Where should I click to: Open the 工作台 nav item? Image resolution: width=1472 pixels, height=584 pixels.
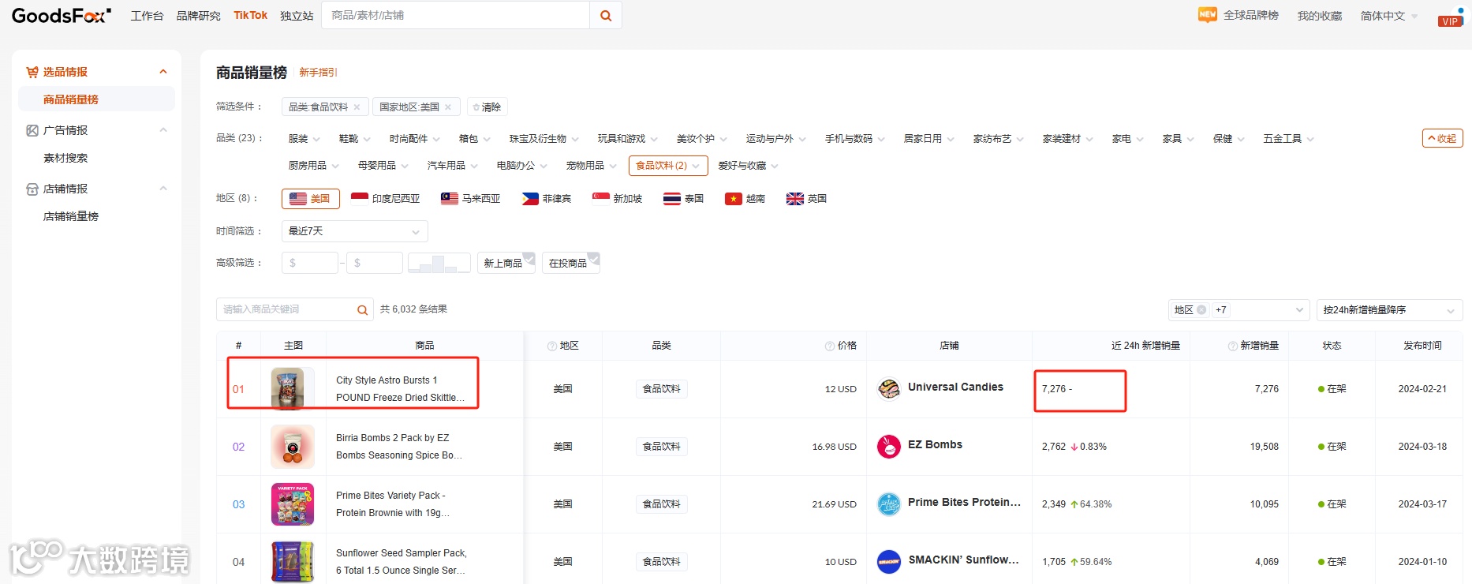tap(147, 16)
